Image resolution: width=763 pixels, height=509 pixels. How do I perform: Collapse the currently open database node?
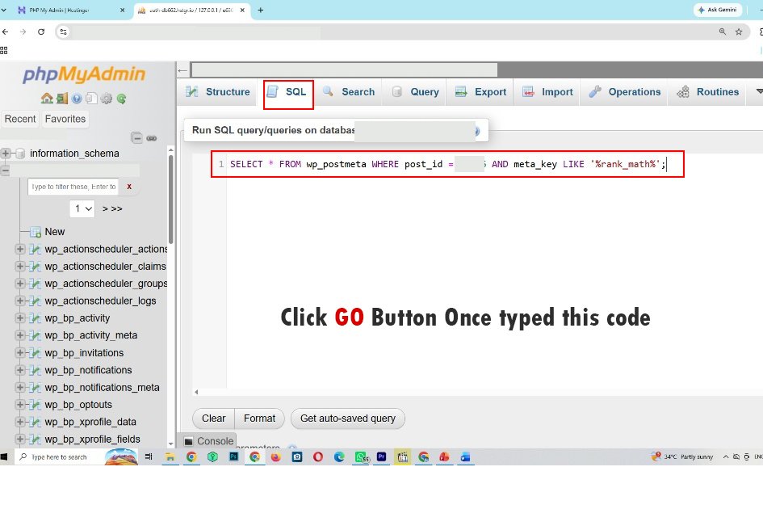tap(6, 170)
